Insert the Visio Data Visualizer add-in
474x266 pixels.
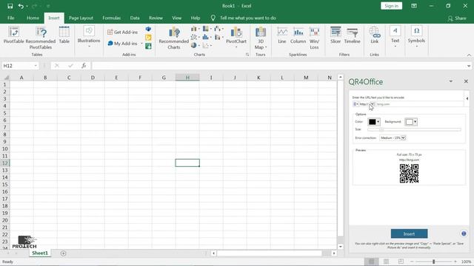(x=148, y=30)
